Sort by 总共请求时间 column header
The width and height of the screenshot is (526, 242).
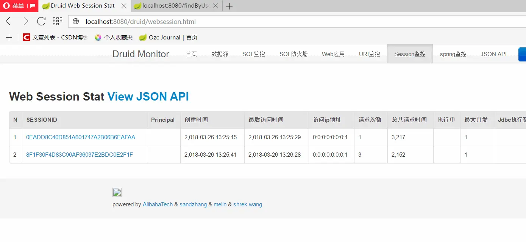click(410, 119)
